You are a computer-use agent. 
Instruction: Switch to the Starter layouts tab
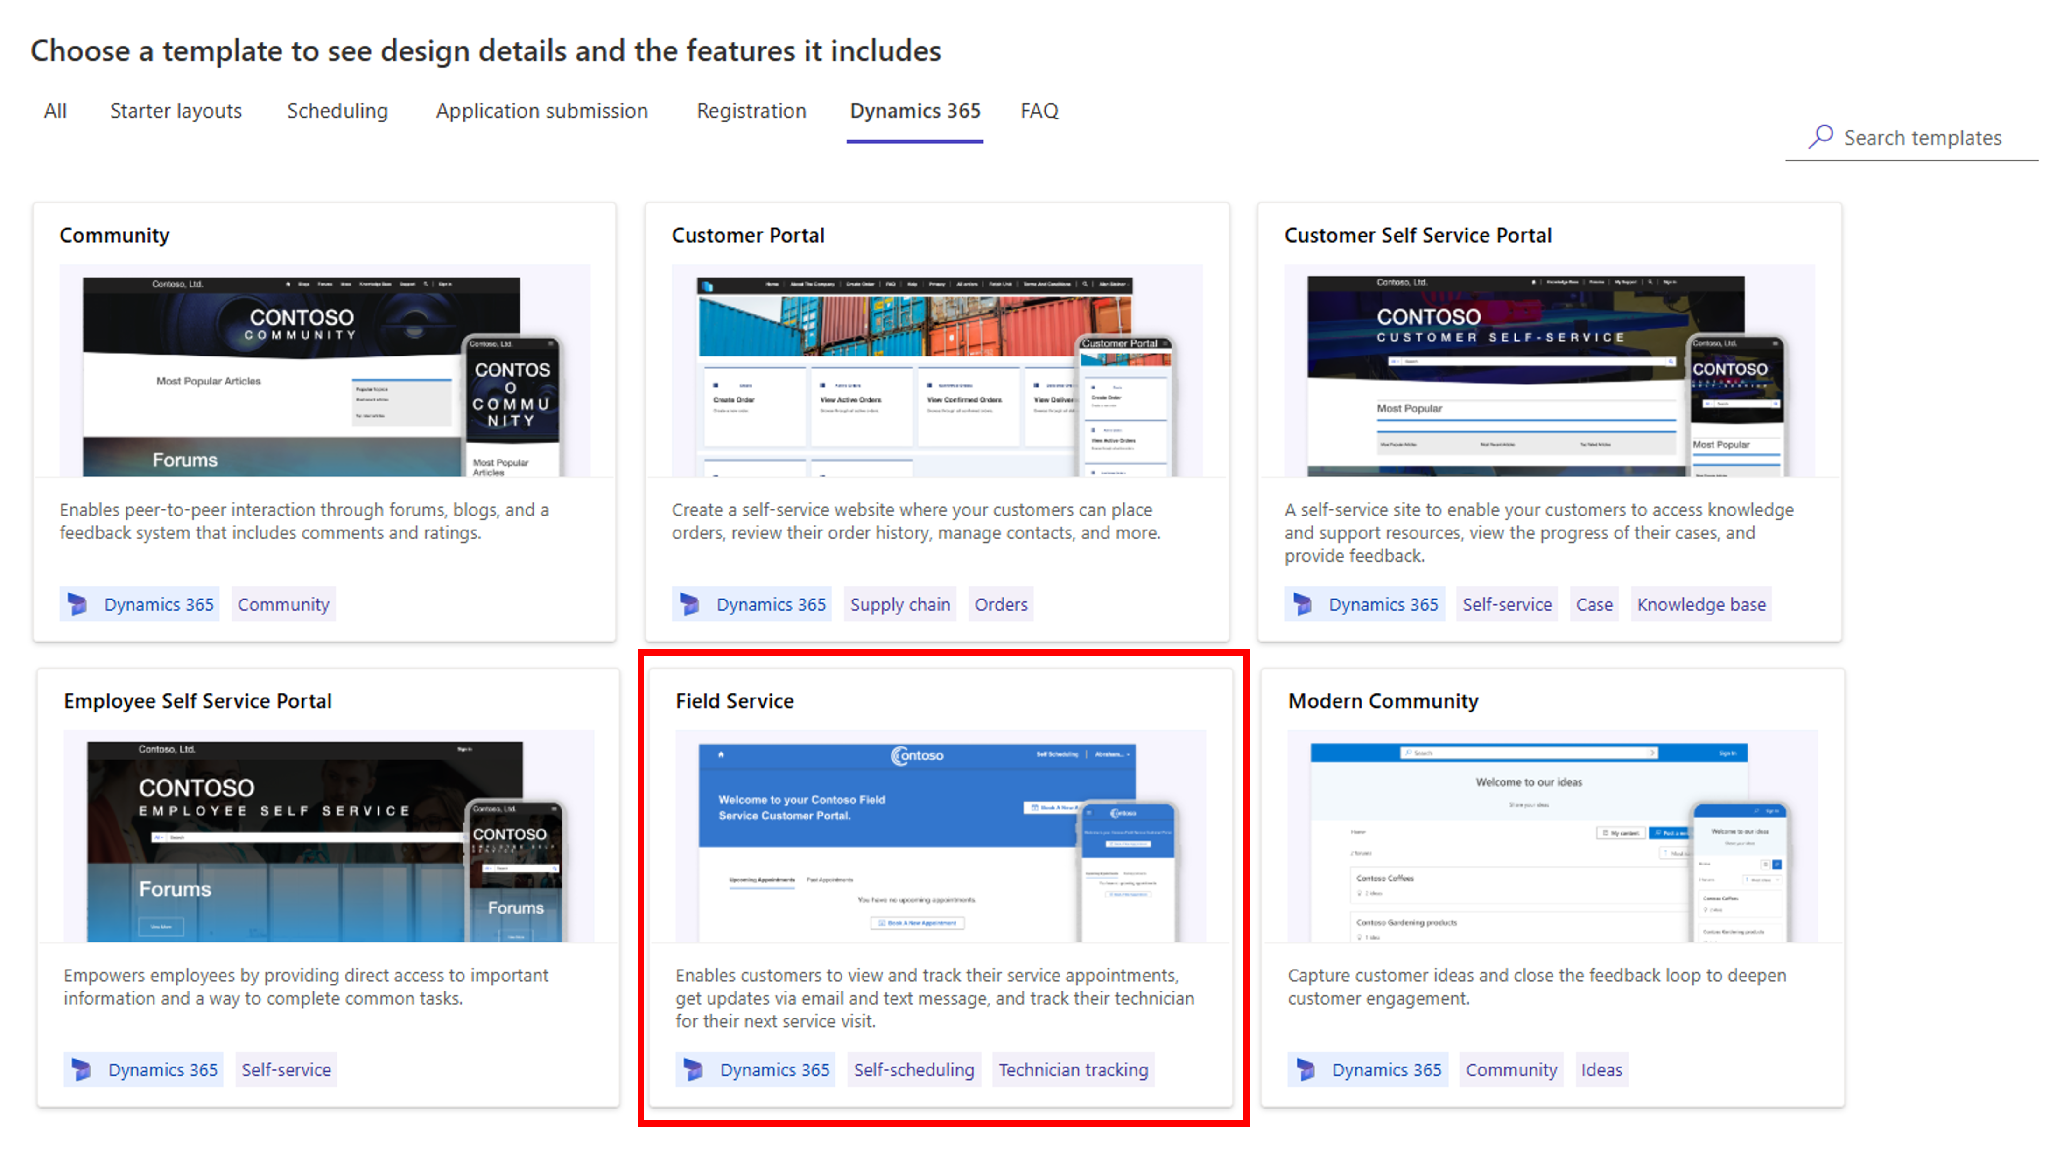pos(176,111)
